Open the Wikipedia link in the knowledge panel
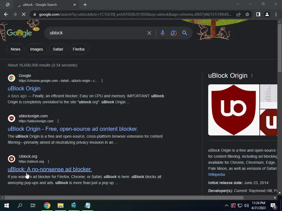Viewport: 282px width, 211px height. click(x=216, y=174)
